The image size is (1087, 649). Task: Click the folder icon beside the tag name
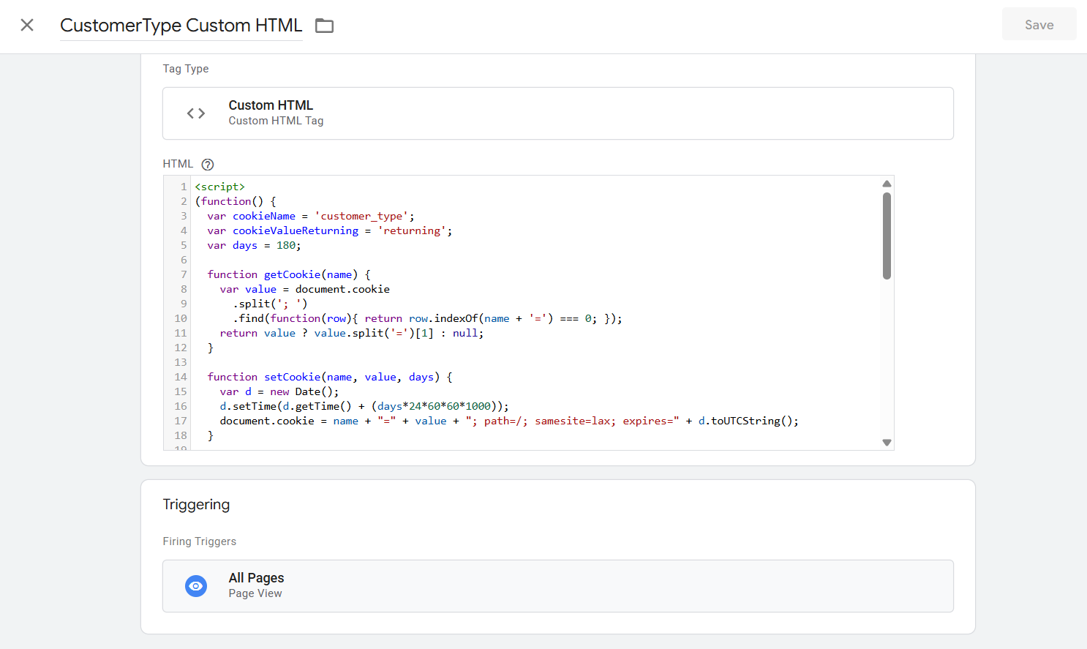click(x=324, y=26)
